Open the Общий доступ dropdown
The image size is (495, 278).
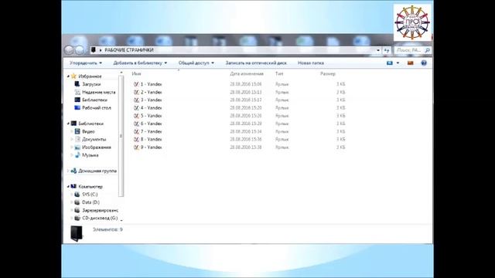[196, 63]
